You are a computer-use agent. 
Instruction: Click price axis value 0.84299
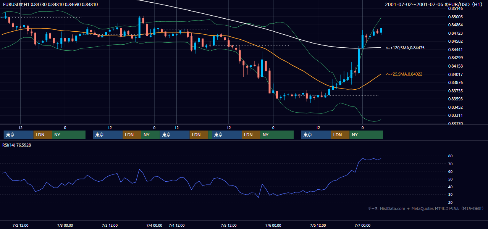[x=455, y=58]
